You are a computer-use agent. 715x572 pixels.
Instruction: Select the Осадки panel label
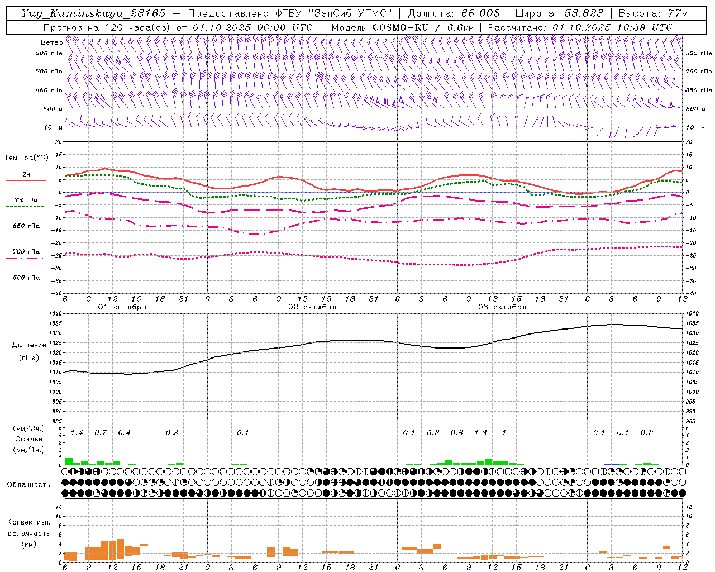[28, 439]
